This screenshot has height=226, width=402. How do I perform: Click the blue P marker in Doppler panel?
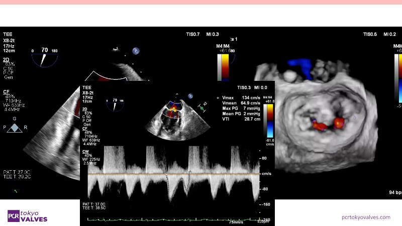pyautogui.click(x=190, y=96)
